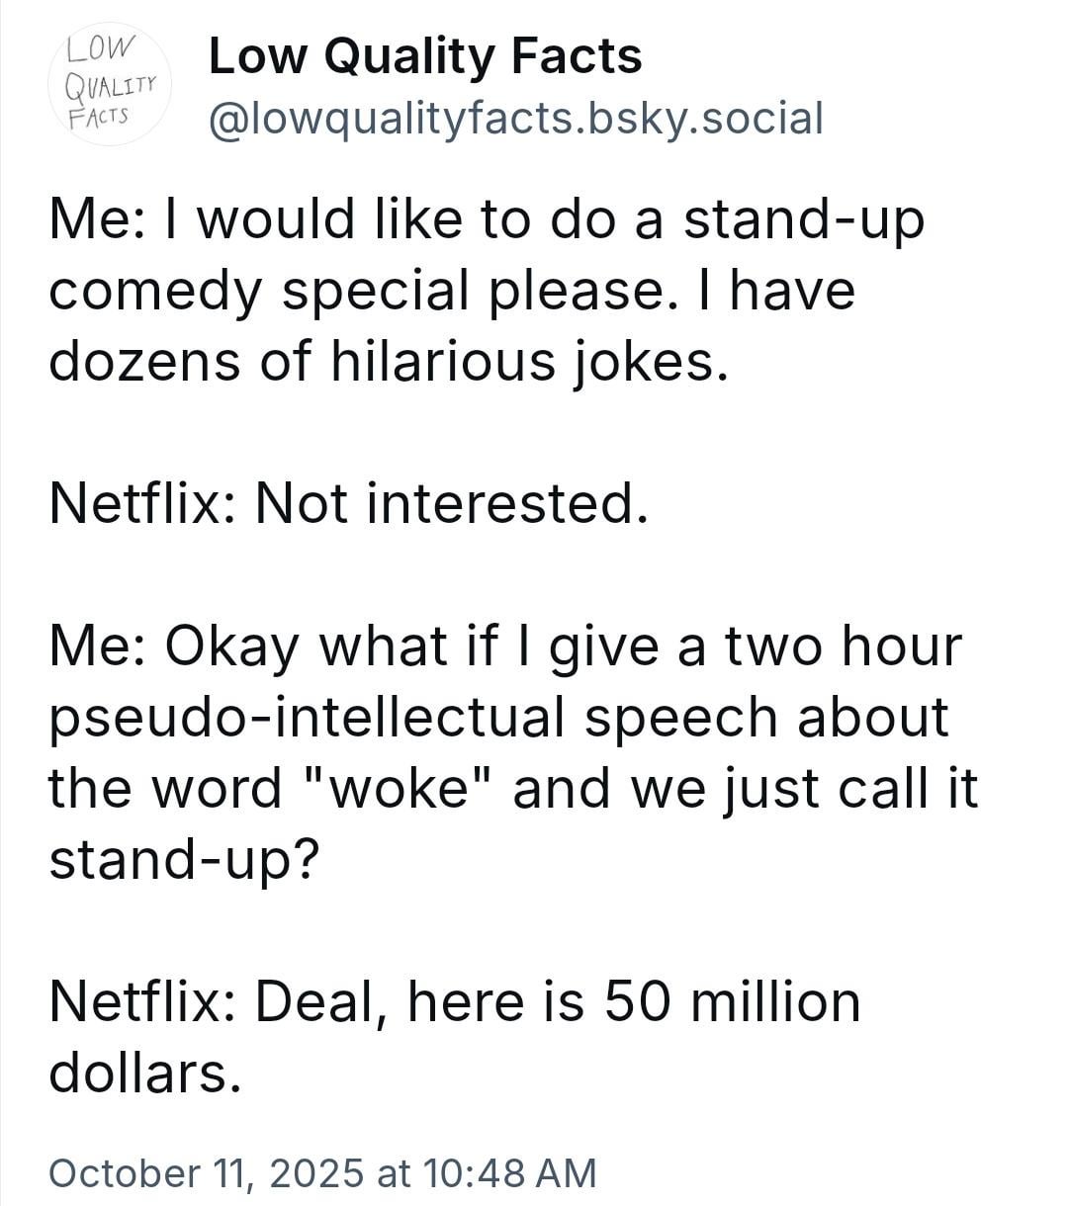Click the 'Netflix: Not interested.' line
Viewport: 1068px width, 1206px height.
[x=348, y=504]
